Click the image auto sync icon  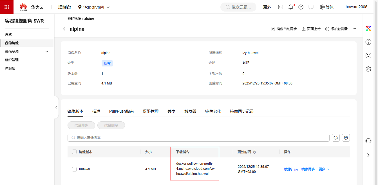(x=273, y=29)
